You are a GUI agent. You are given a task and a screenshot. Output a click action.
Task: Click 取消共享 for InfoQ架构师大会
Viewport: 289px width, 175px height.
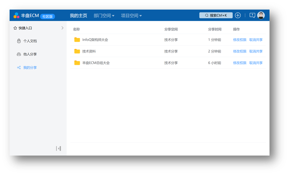pyautogui.click(x=256, y=40)
